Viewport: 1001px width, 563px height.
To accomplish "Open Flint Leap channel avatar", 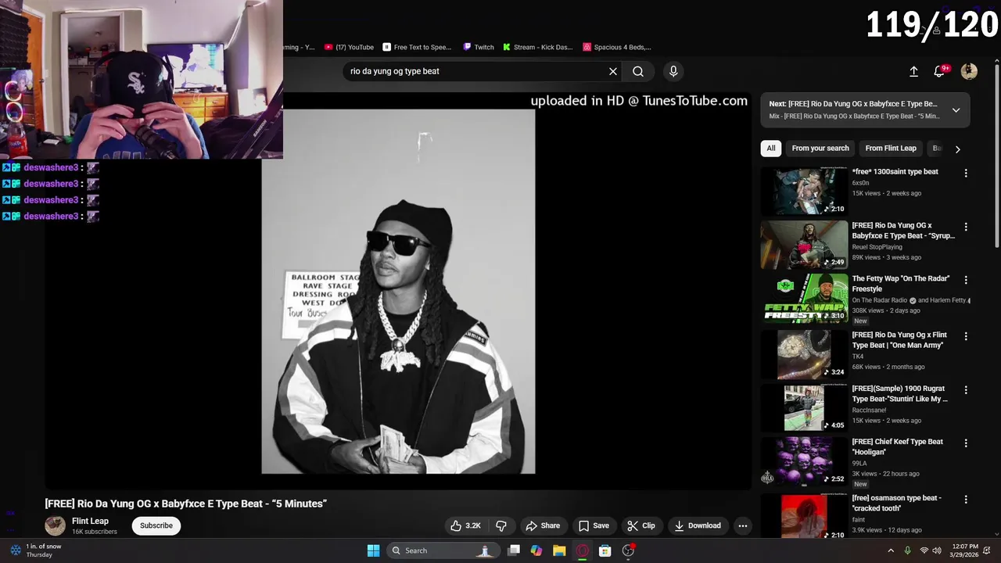I will pyautogui.click(x=55, y=525).
